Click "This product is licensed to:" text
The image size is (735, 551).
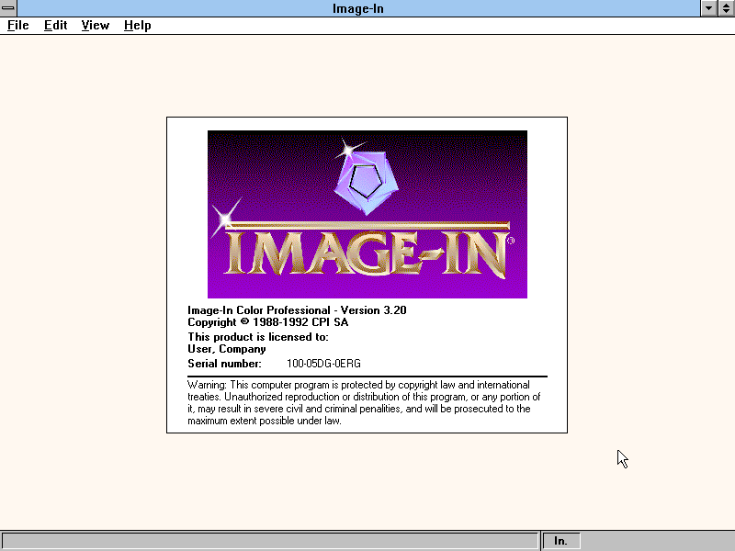(x=258, y=337)
